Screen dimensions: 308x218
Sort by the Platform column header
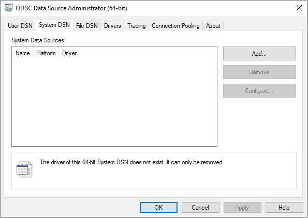point(46,53)
